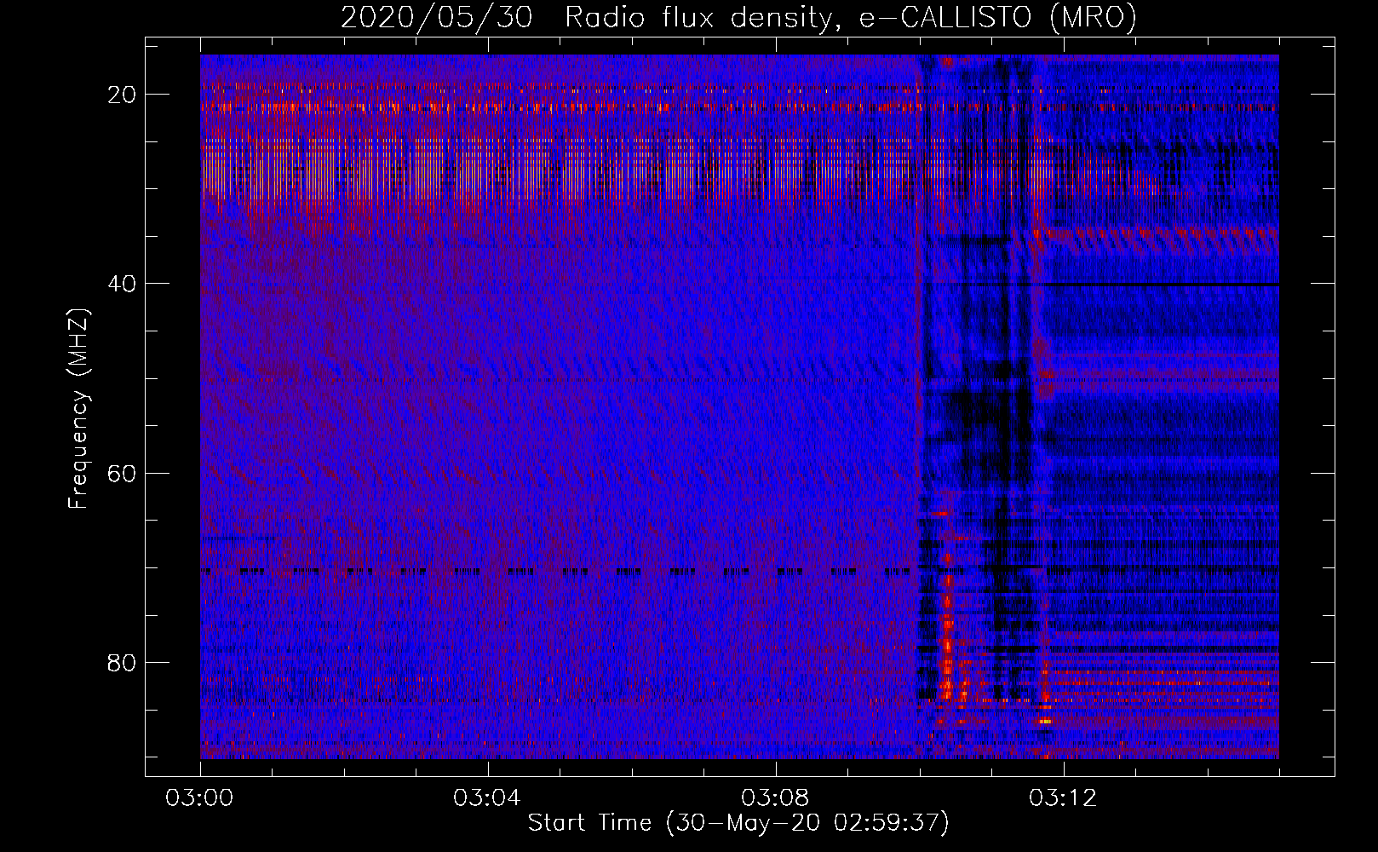Click the "03:04" time tick label

[x=487, y=798]
